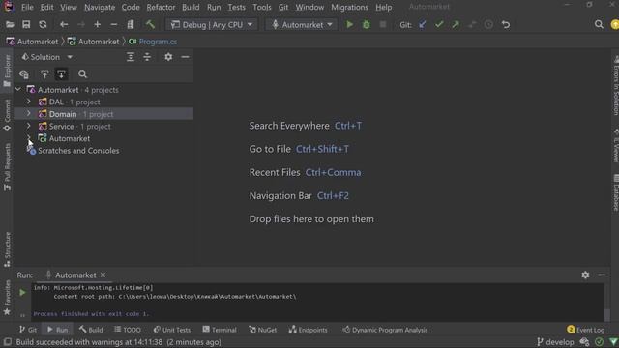
Task: Open the Refactor menu
Action: [x=161, y=7]
